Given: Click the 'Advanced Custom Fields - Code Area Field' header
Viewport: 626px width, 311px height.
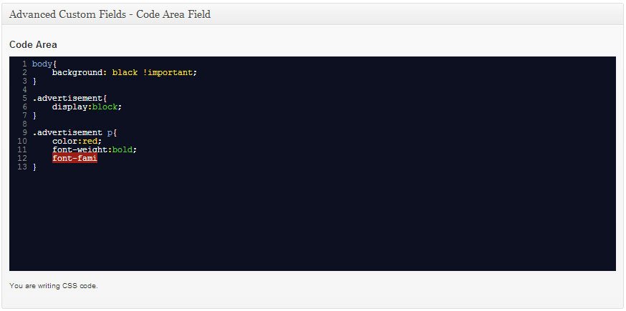Looking at the screenshot, I should tap(110, 14).
